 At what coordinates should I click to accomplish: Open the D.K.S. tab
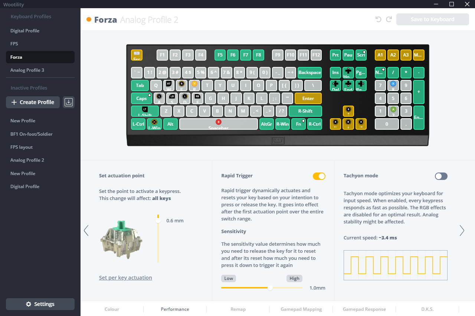(x=427, y=309)
